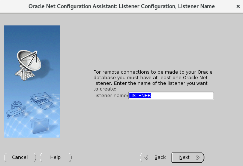
Task: Close the Net Configuration Assistant window
Action: [x=238, y=6]
